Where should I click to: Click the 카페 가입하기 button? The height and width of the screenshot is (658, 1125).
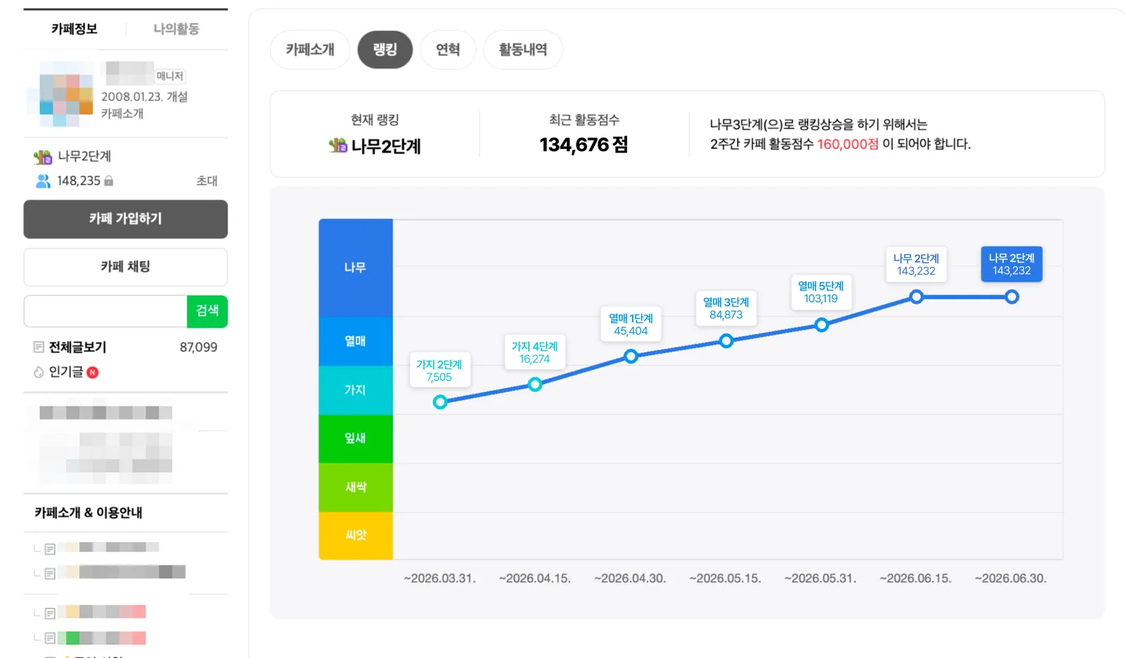[x=126, y=219]
